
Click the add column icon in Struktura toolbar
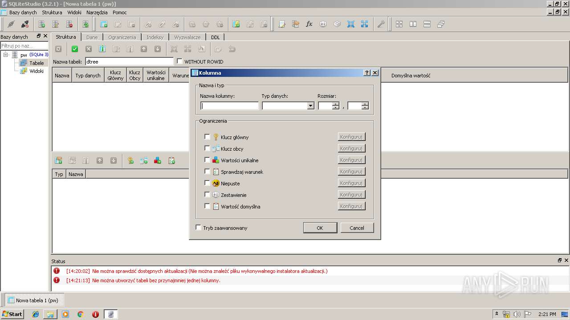102,49
